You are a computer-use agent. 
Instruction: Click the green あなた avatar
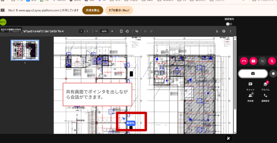point(3,22)
